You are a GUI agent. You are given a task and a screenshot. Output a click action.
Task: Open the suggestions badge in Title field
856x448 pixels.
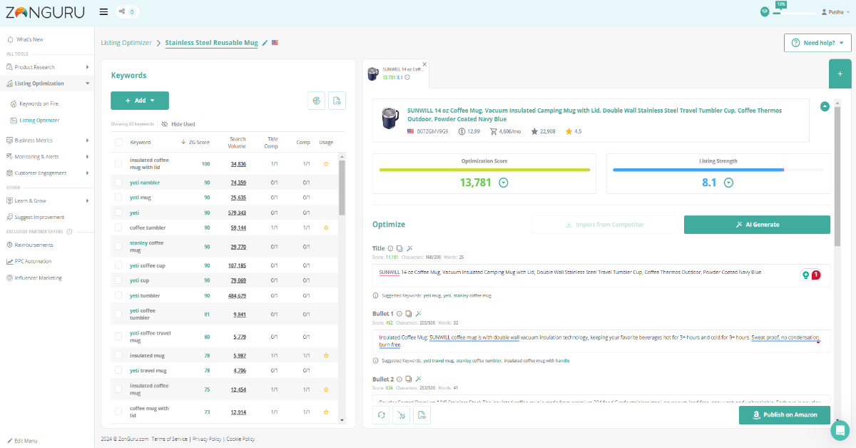point(811,275)
